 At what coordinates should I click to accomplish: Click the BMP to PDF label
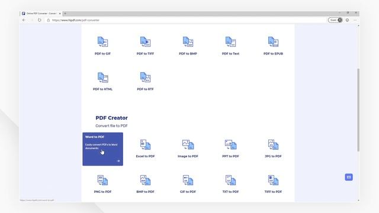click(145, 192)
